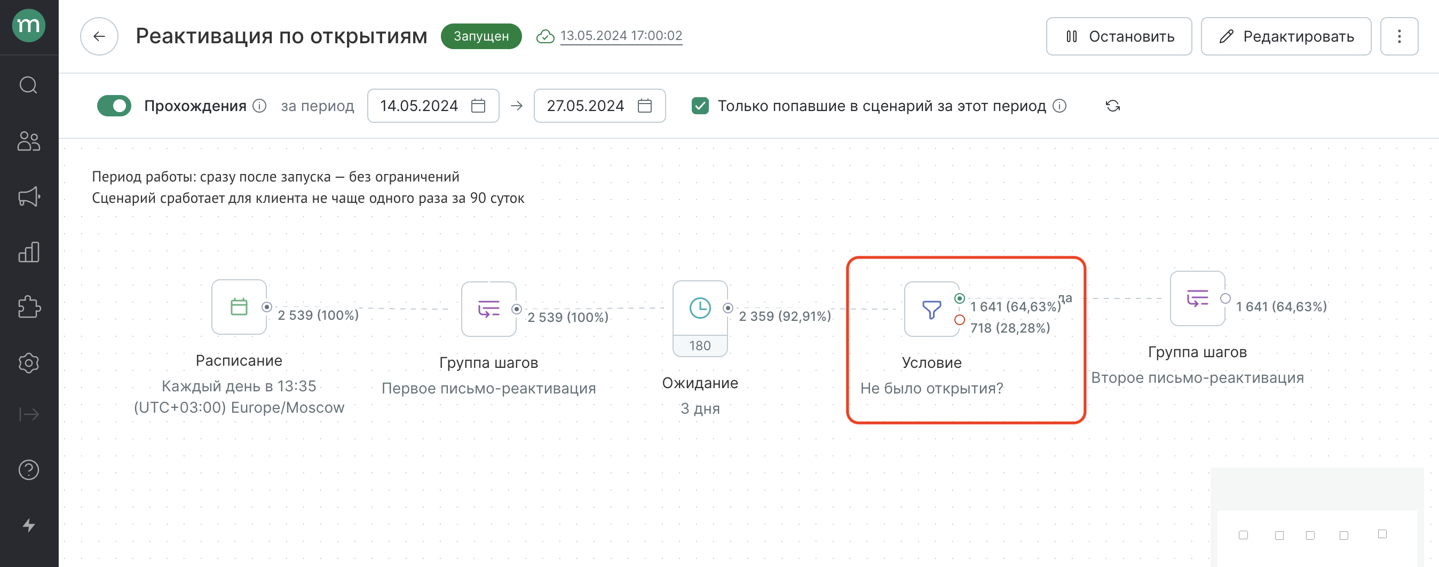This screenshot has height=567, width=1439.
Task: Click the Остановить button
Action: [x=1118, y=36]
